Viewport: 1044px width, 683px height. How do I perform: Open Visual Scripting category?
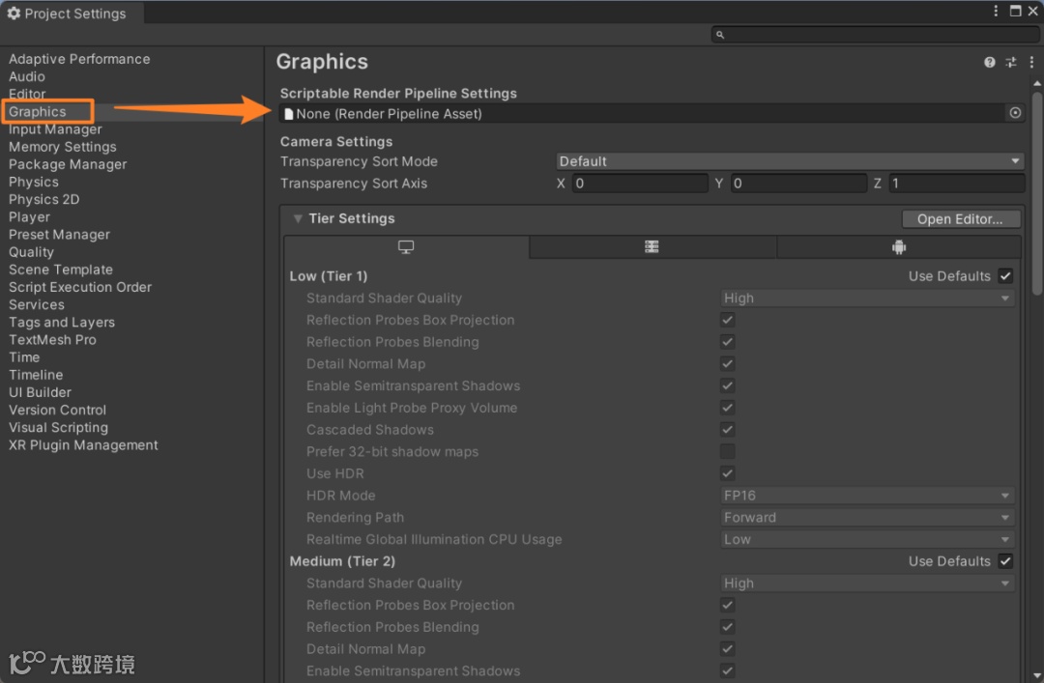click(59, 428)
